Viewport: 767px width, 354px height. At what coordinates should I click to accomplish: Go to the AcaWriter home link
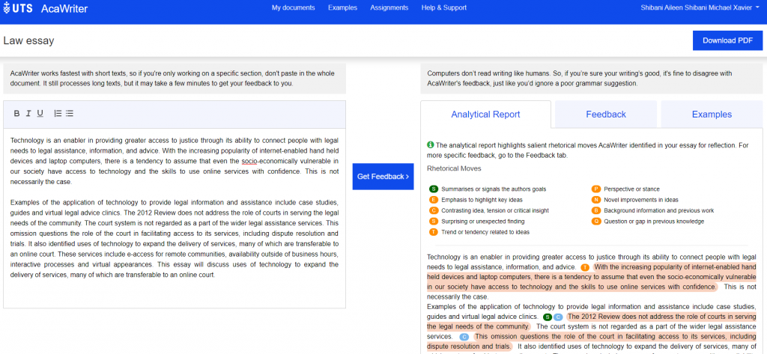(x=64, y=8)
